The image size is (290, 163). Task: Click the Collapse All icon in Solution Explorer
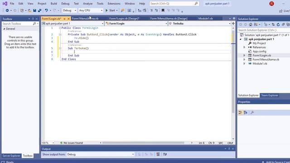click(283, 24)
